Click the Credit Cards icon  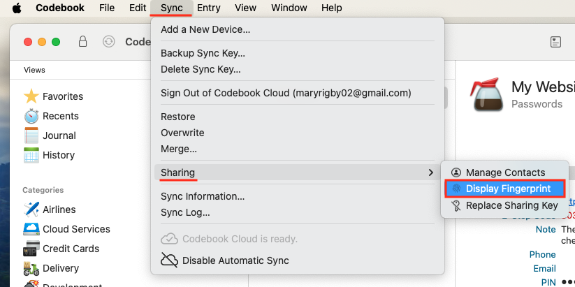click(x=31, y=249)
